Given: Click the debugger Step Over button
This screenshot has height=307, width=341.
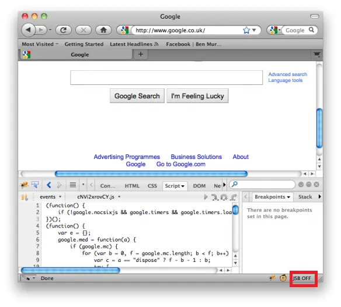Looking at the screenshot, I should point(224,197).
